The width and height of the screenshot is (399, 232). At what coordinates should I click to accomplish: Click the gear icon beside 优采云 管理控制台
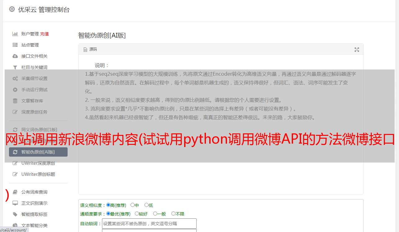point(12,9)
